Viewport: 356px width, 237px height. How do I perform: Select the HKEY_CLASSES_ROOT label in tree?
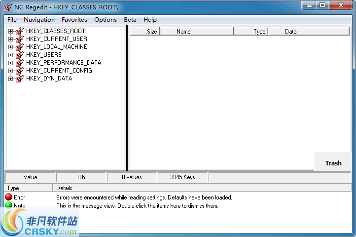coord(56,31)
